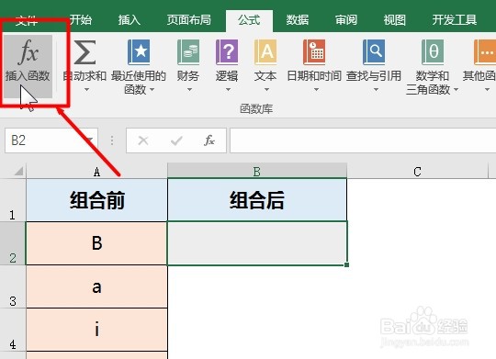Switch to the 页面布局 (Page Layout) tab
496x359 pixels.
[189, 20]
